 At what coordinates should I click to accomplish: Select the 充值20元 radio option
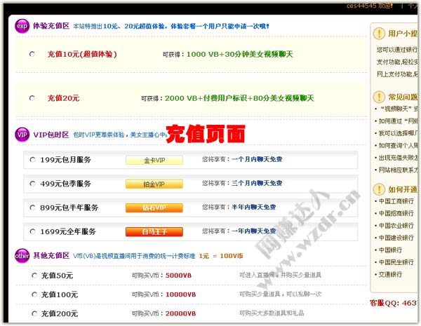pyautogui.click(x=32, y=98)
